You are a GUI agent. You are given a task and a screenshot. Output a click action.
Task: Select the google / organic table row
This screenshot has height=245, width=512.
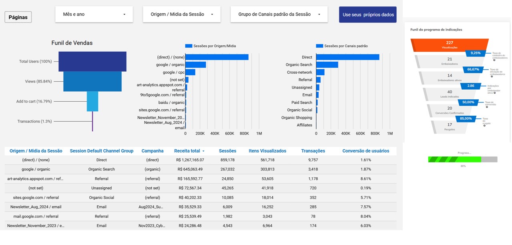click(201, 169)
